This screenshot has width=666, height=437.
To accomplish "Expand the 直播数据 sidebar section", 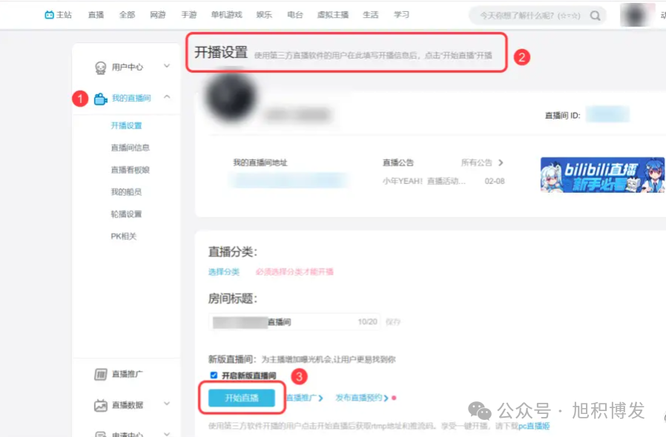I will click(x=166, y=404).
